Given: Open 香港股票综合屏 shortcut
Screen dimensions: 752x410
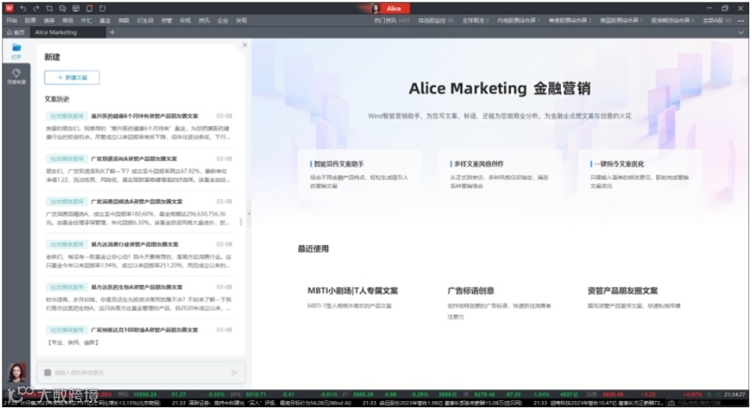Looking at the screenshot, I should 570,21.
